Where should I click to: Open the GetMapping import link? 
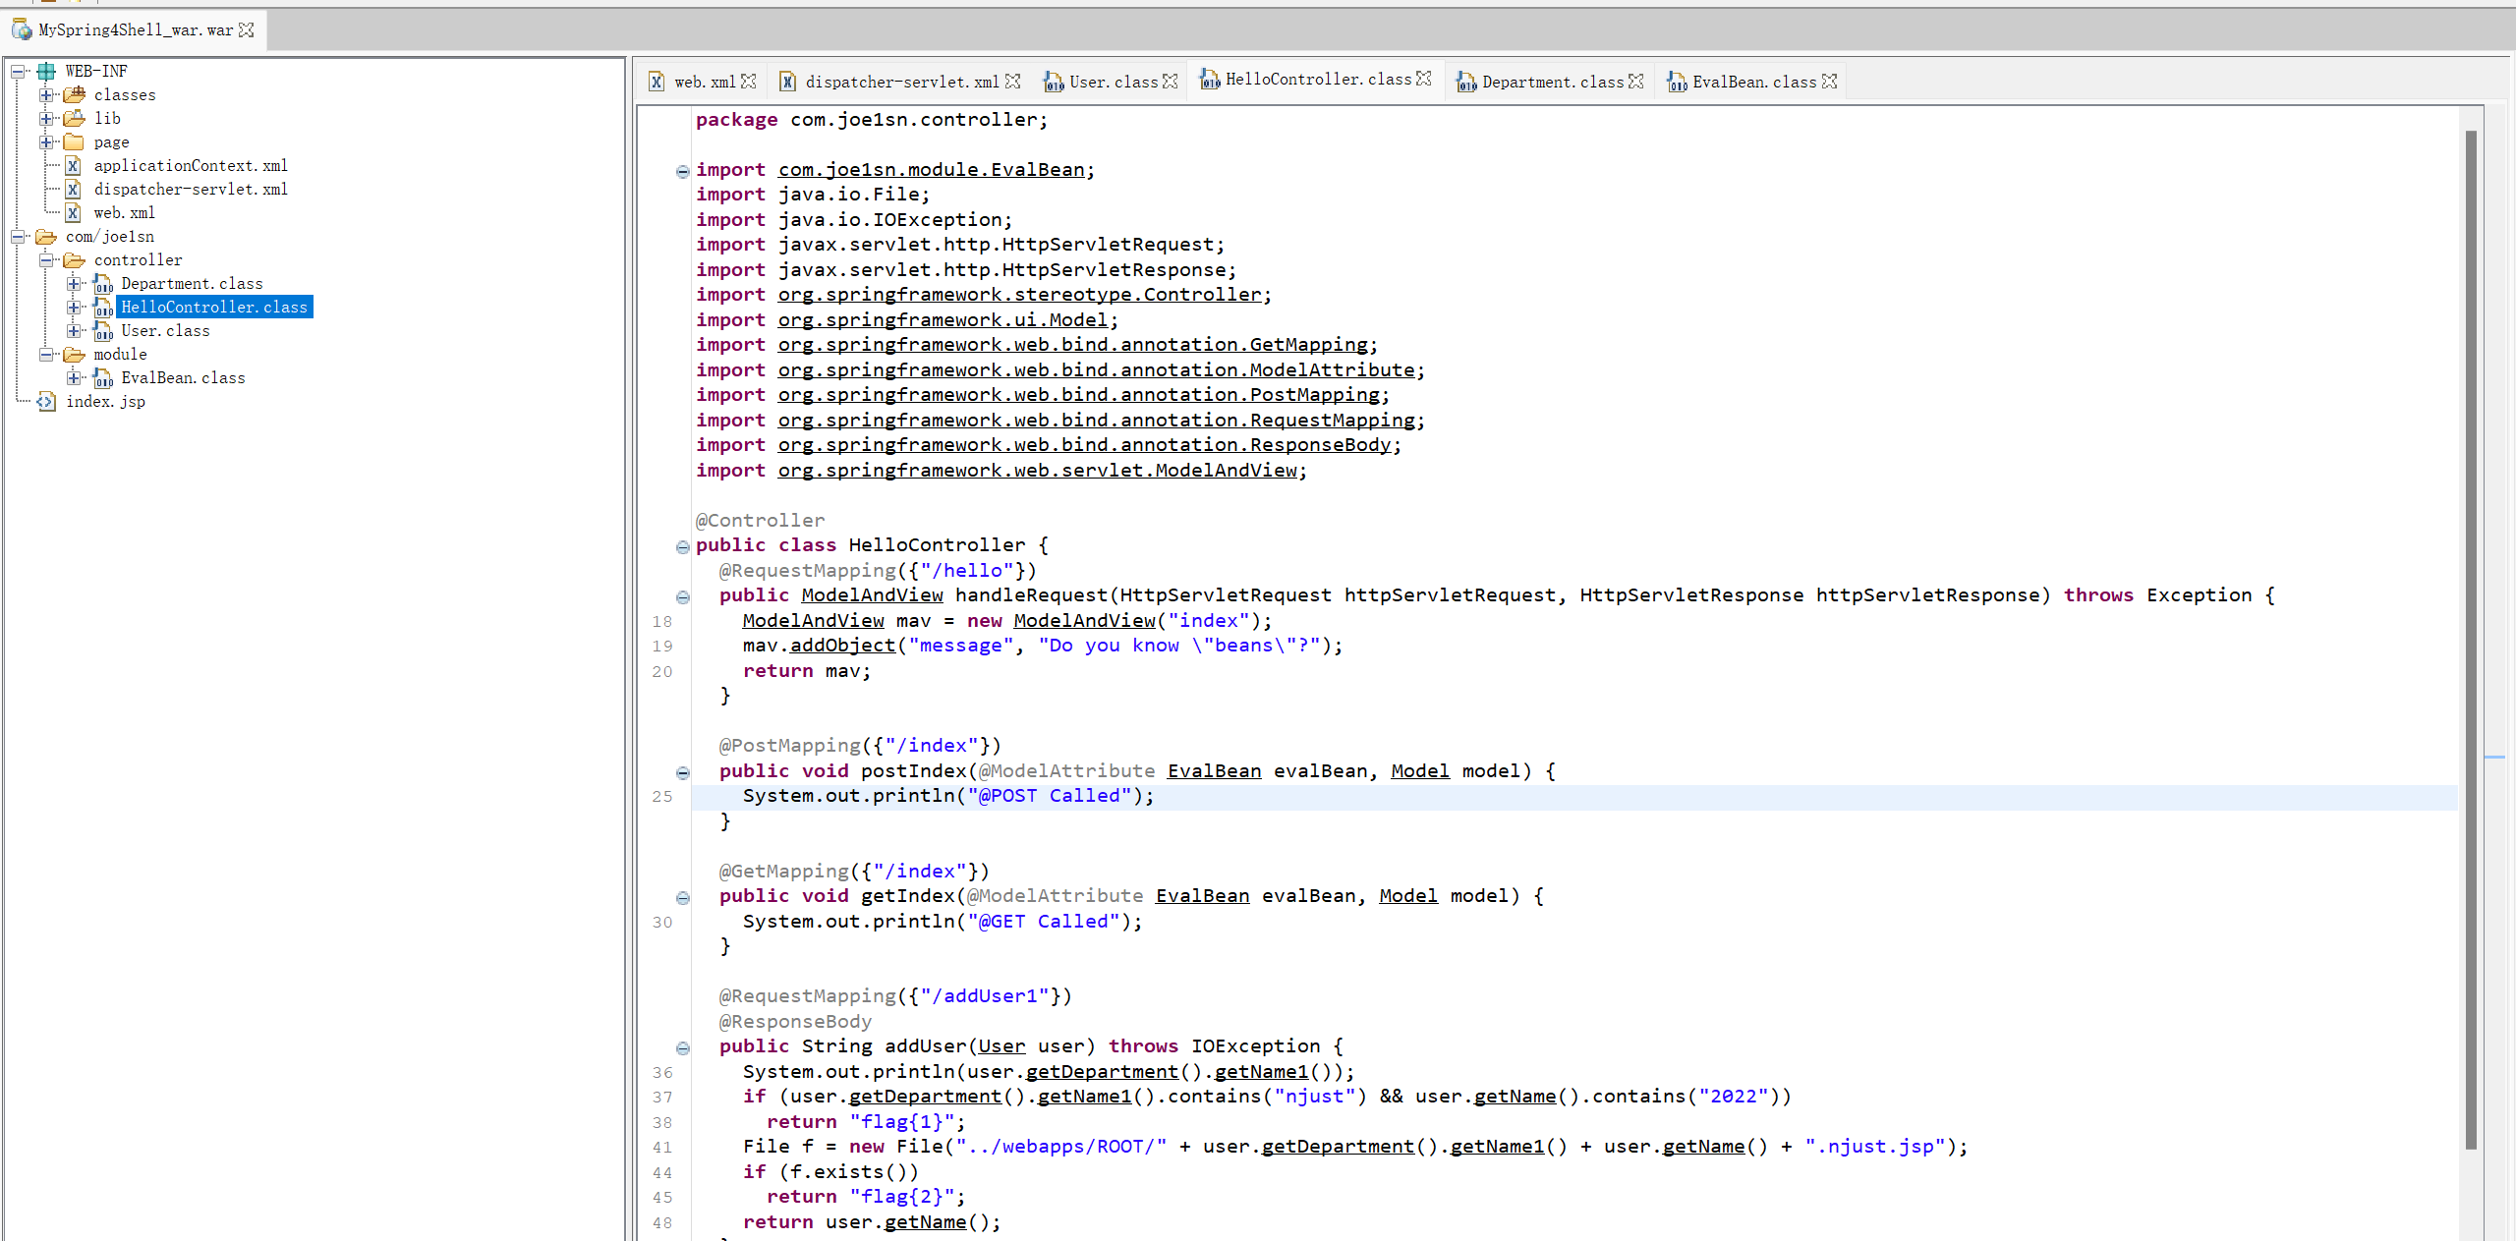click(x=1072, y=345)
